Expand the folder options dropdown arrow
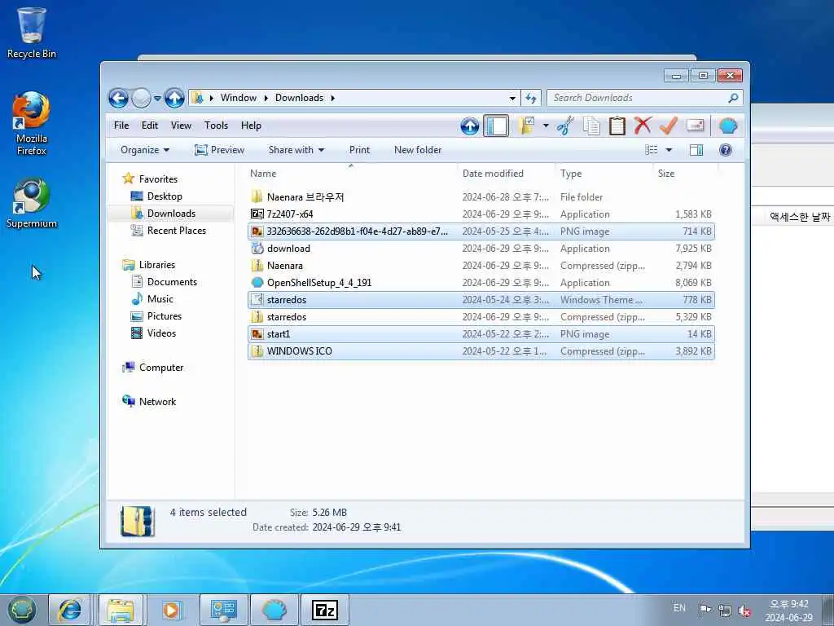Image resolution: width=834 pixels, height=626 pixels. [x=546, y=126]
